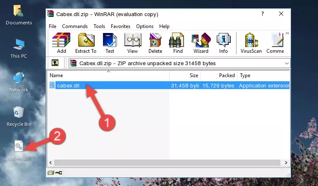Open the Options menu
318x186 pixels.
(145, 26)
